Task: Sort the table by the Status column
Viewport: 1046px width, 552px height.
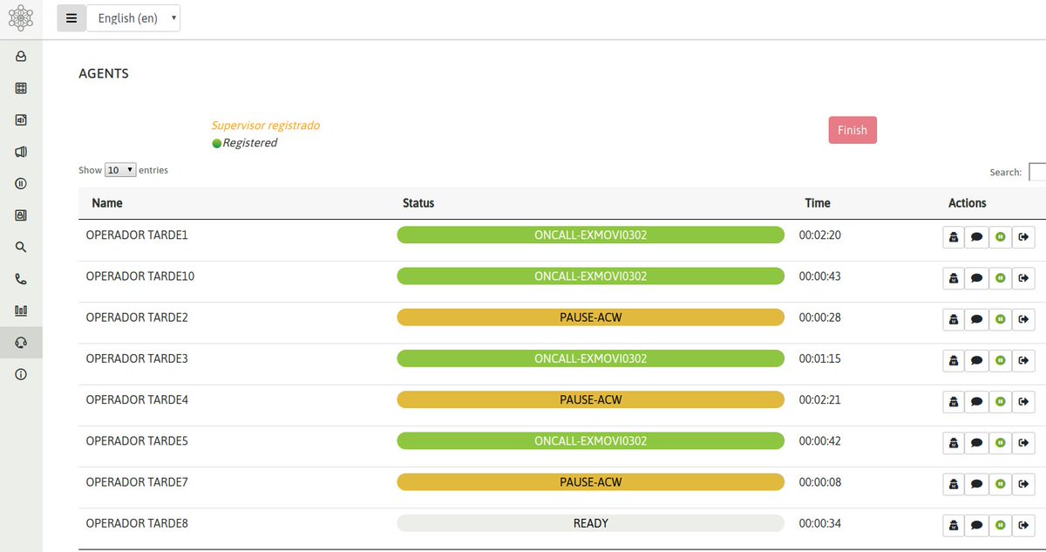Action: [418, 203]
